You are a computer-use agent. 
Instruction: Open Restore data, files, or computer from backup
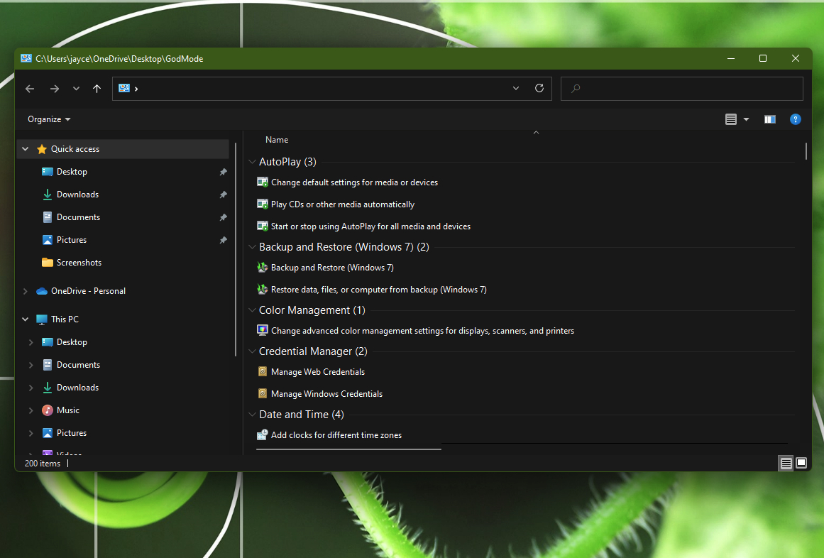378,290
